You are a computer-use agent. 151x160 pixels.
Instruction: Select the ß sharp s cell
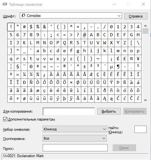coord(125,83)
